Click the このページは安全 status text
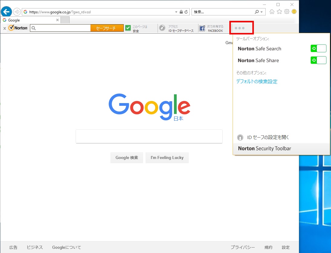Screen dimensions: 331x253 pyautogui.click(x=140, y=29)
